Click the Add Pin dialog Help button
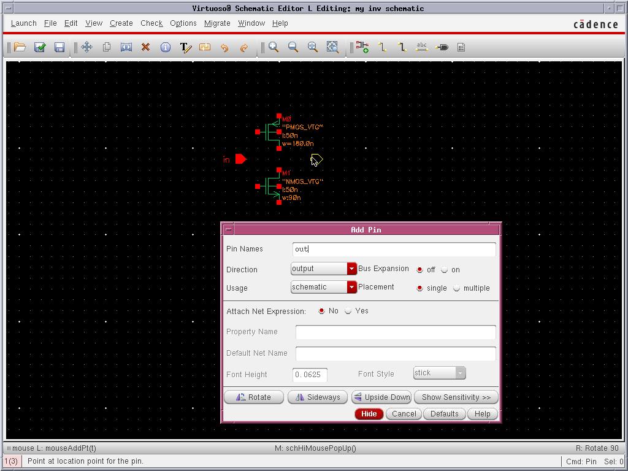Viewport: 628px width, 471px height. click(482, 414)
